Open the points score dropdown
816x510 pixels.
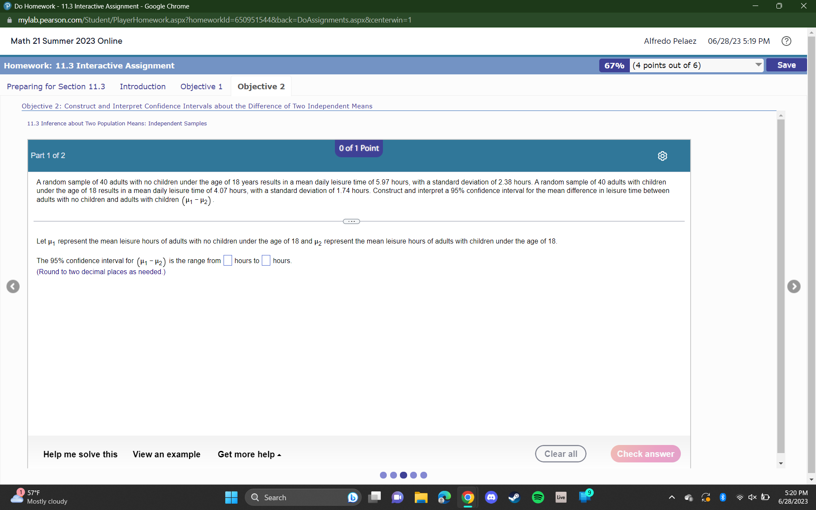[x=758, y=65]
